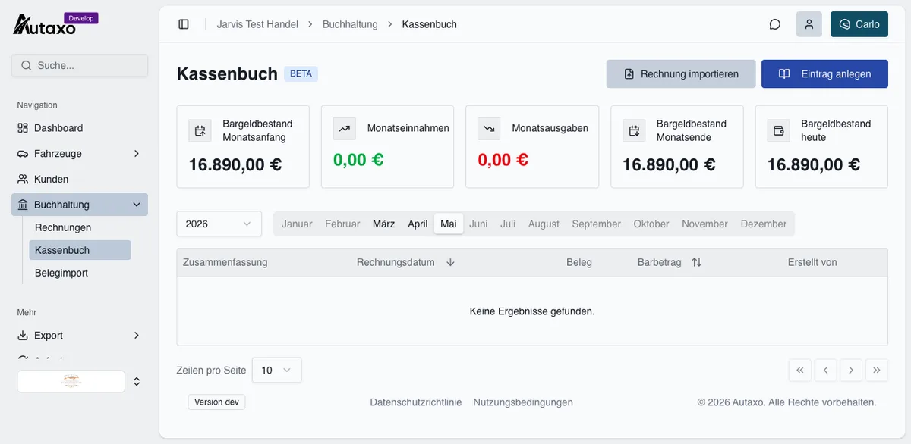Switch to the März tab
911x444 pixels.
pyautogui.click(x=384, y=224)
